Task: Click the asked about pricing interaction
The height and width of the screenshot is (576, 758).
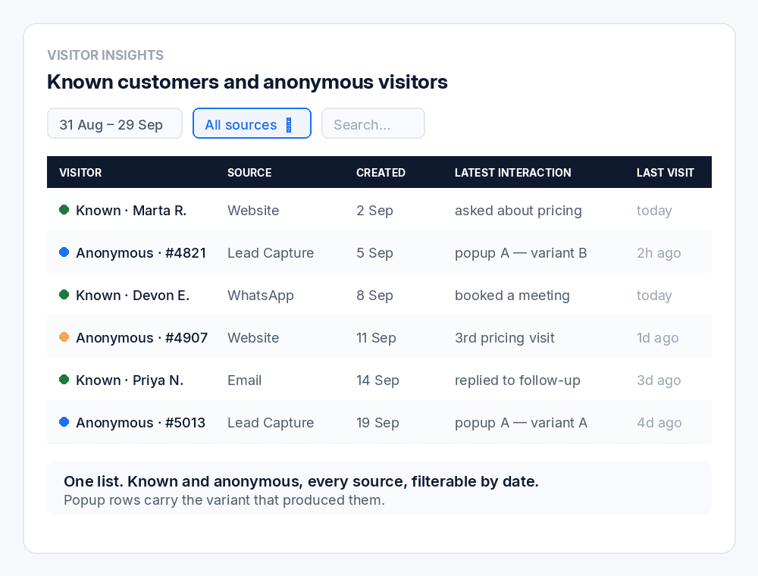Action: (x=518, y=211)
